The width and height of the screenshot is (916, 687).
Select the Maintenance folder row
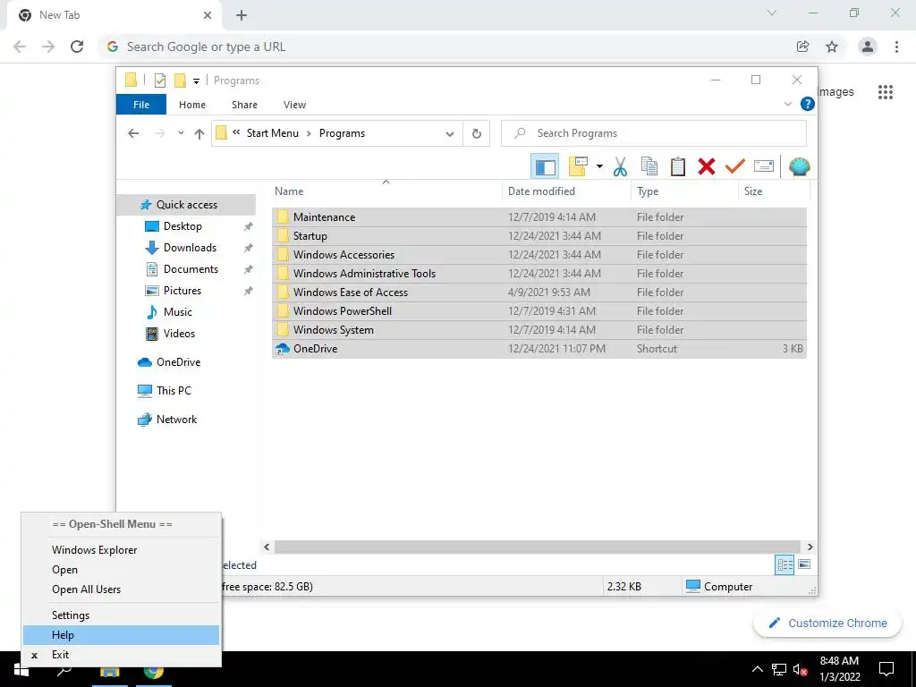tap(539, 217)
